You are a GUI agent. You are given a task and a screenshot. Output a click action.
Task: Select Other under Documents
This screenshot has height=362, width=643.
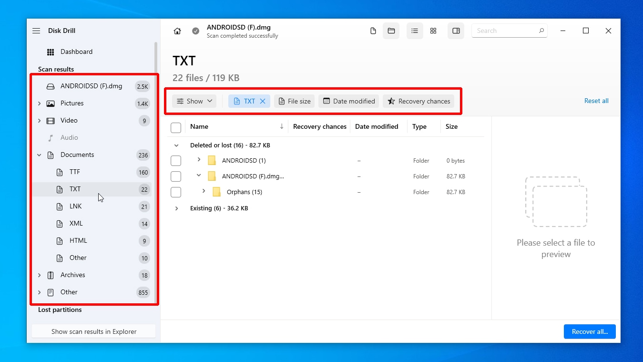pyautogui.click(x=92, y=258)
